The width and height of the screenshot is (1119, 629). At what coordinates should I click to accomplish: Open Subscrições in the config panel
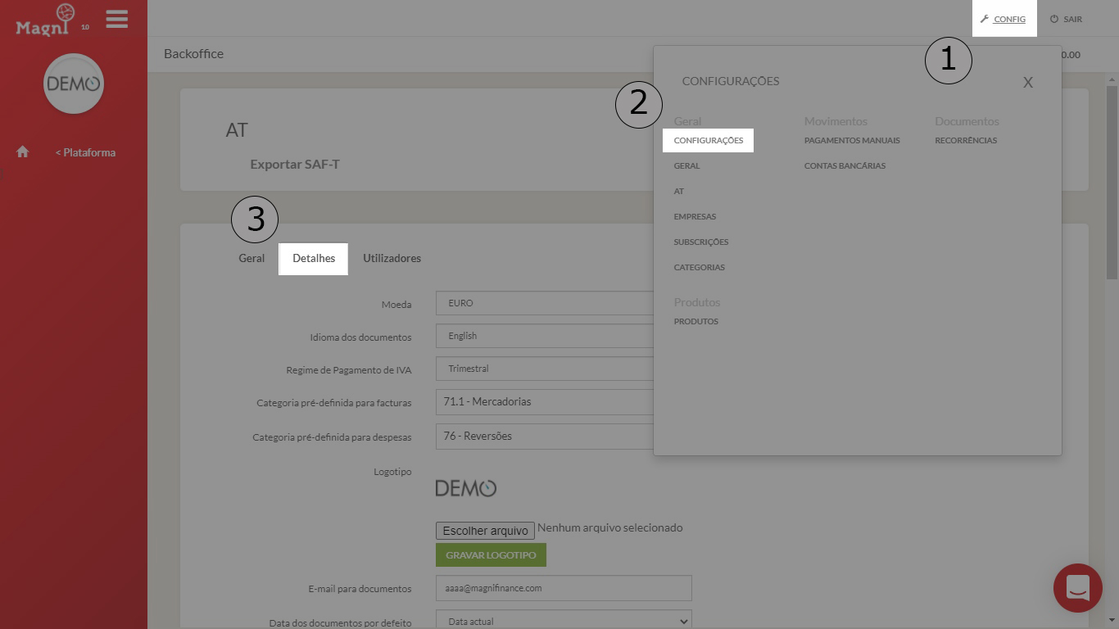[701, 242]
